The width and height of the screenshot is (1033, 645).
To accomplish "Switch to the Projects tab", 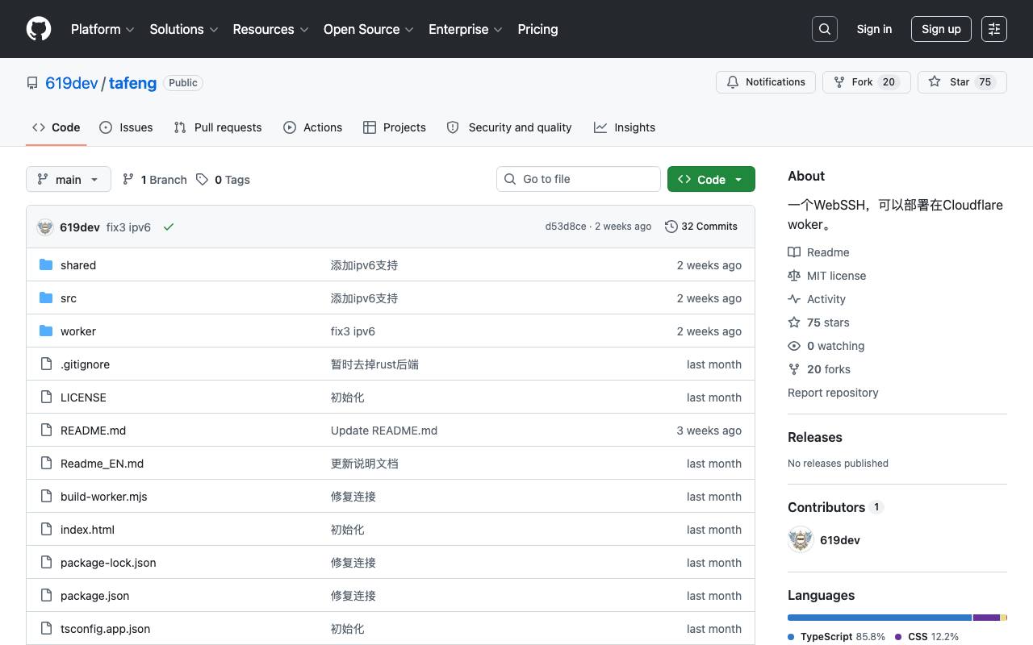I will (x=395, y=127).
